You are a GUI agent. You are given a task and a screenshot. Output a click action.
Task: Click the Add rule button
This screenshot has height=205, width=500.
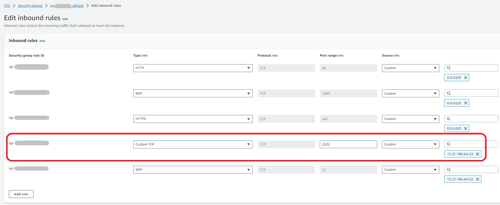(x=21, y=194)
